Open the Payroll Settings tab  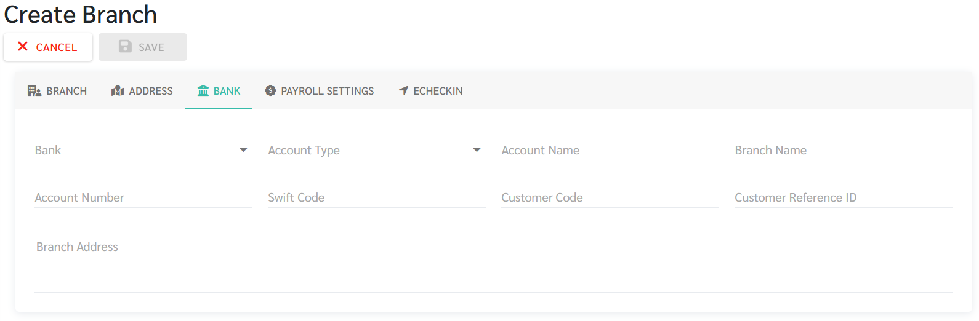(320, 91)
